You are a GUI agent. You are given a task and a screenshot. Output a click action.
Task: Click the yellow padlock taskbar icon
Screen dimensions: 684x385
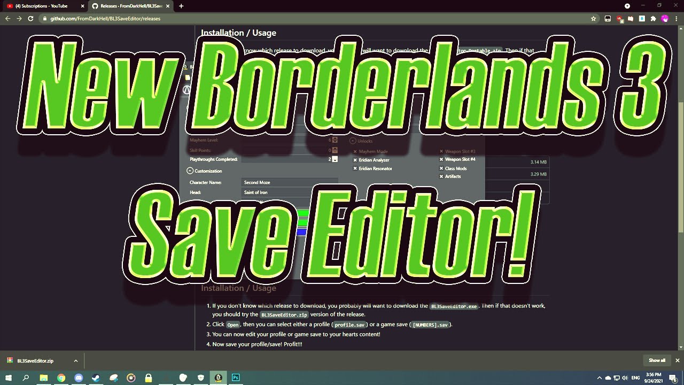click(x=149, y=378)
